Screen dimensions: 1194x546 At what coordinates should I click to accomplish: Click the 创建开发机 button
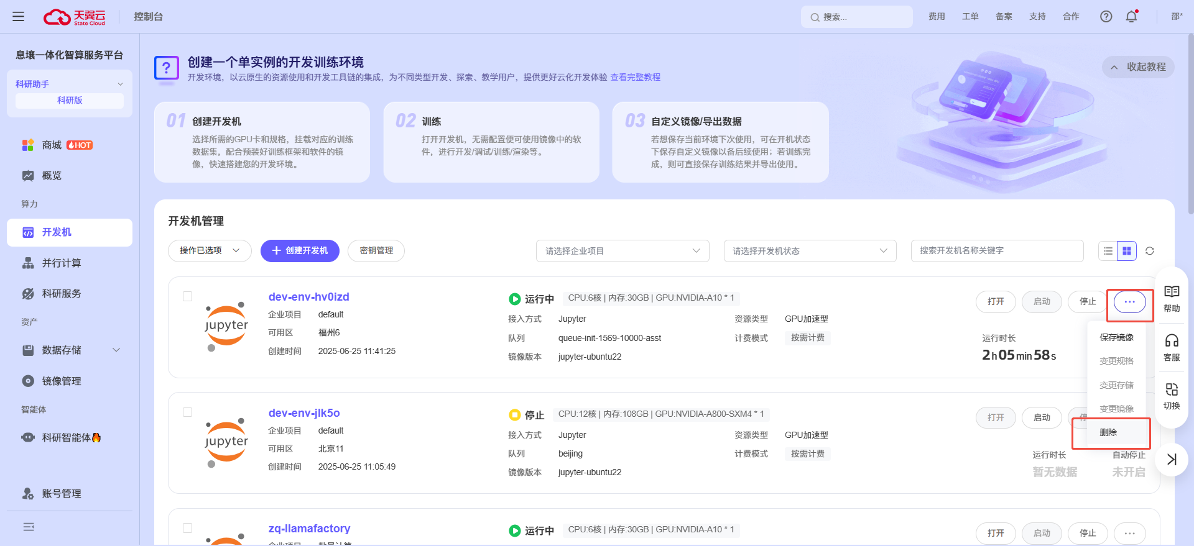click(300, 251)
